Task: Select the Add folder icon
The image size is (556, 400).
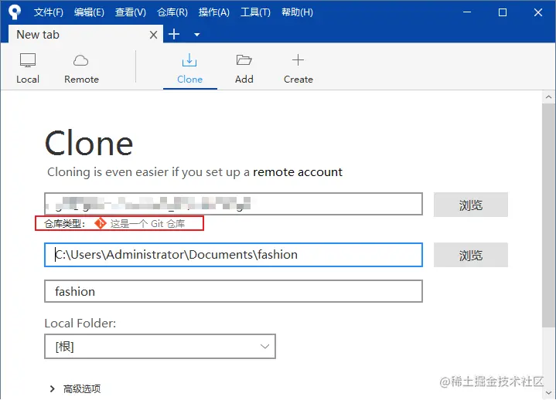Action: coord(244,60)
